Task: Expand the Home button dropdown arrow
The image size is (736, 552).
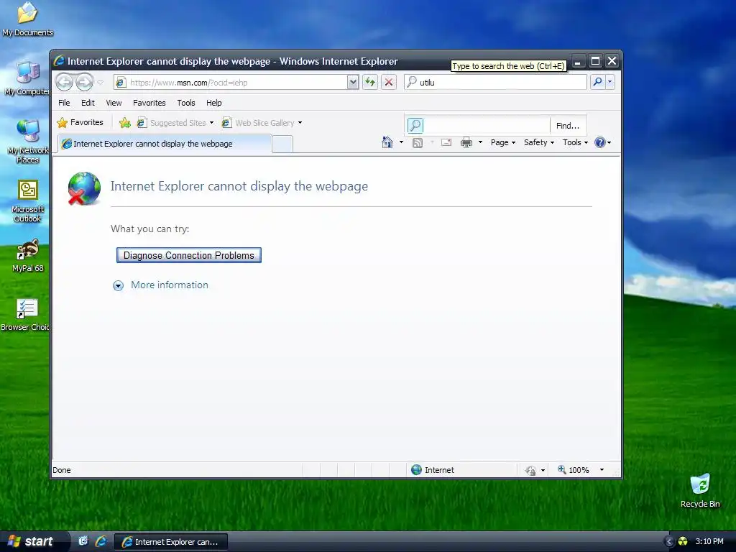Action: click(401, 142)
